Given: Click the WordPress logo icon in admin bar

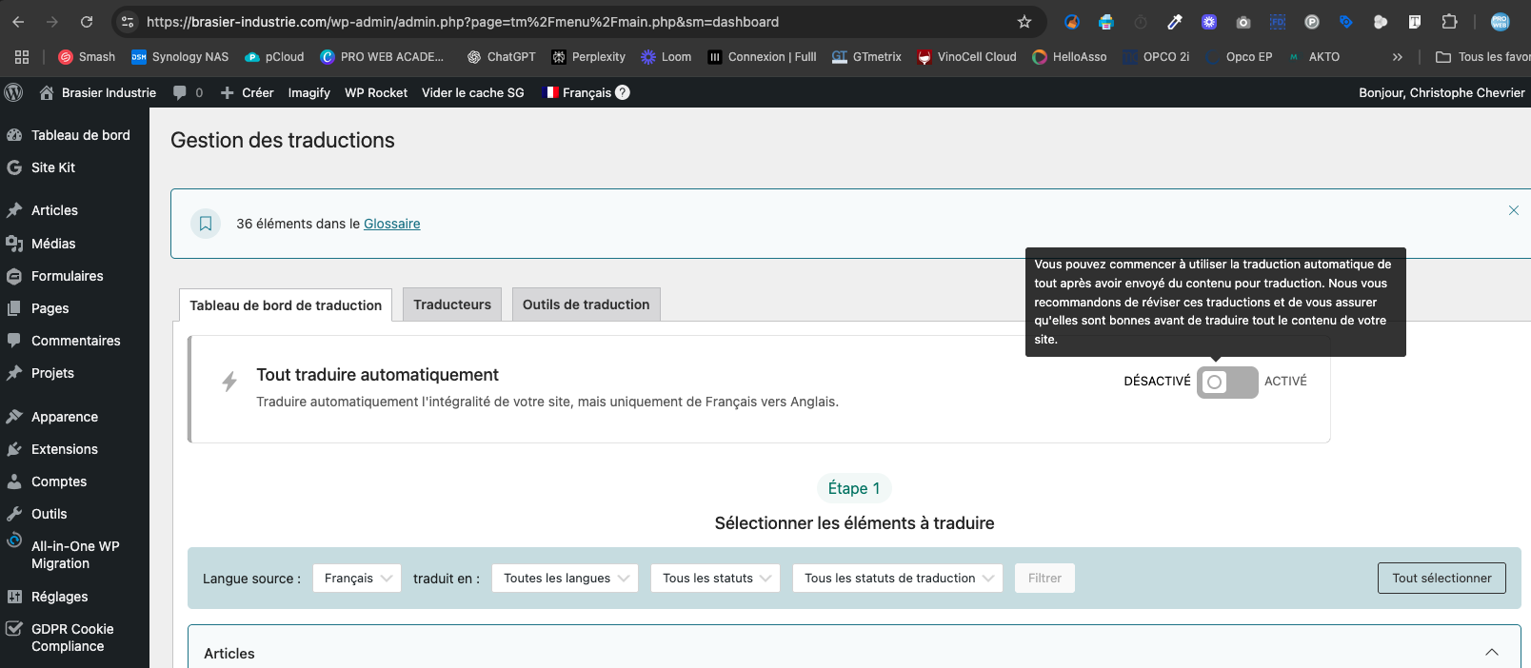Looking at the screenshot, I should coord(13,92).
